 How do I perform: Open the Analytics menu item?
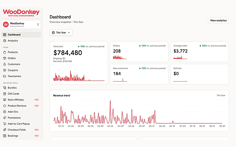point(21,41)
